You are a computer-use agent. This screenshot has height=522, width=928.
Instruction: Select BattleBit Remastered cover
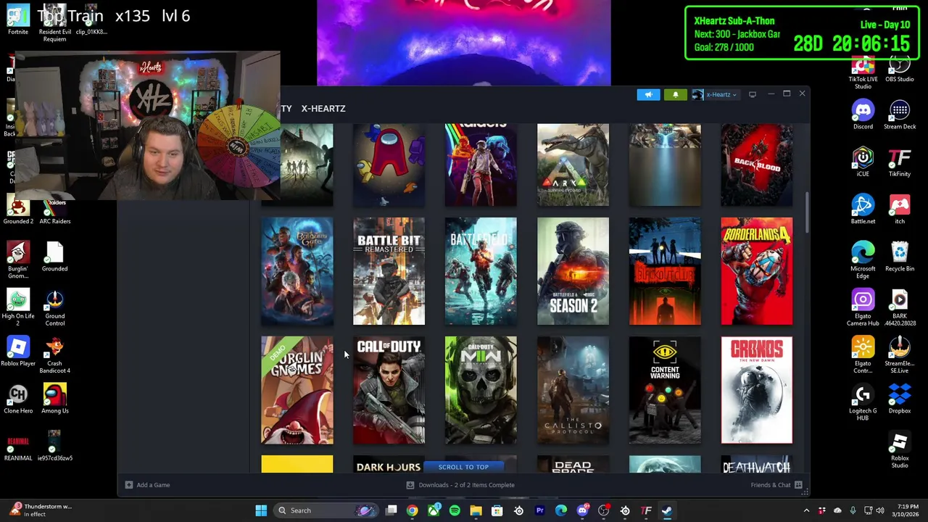(x=389, y=271)
